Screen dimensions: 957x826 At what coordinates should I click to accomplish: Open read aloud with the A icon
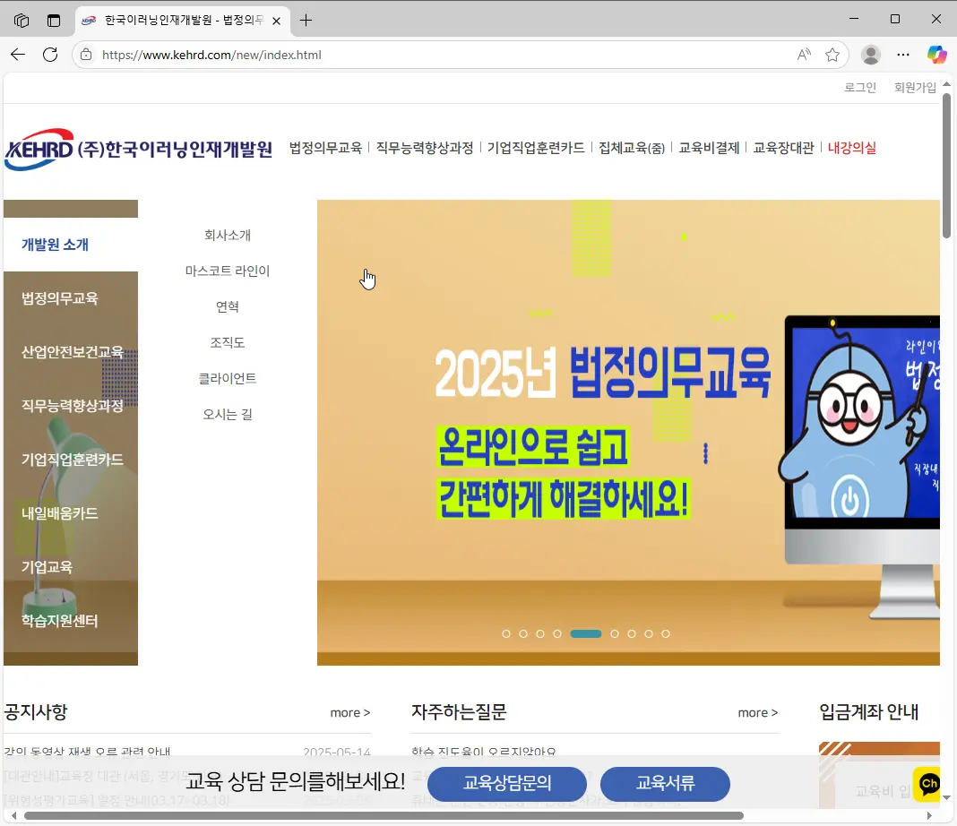tap(805, 55)
